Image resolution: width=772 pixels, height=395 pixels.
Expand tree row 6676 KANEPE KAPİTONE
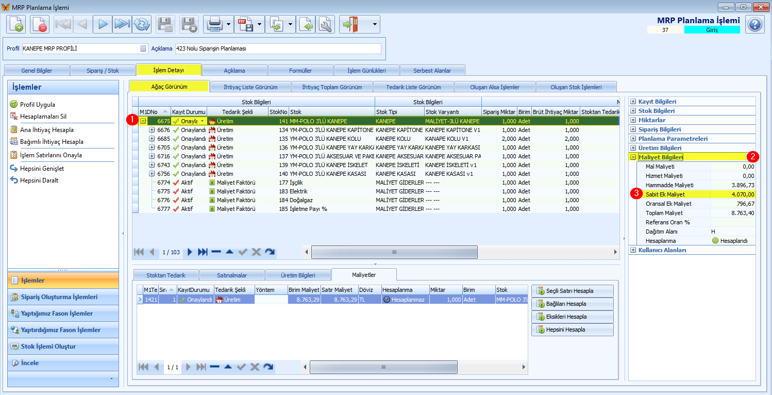[x=152, y=130]
